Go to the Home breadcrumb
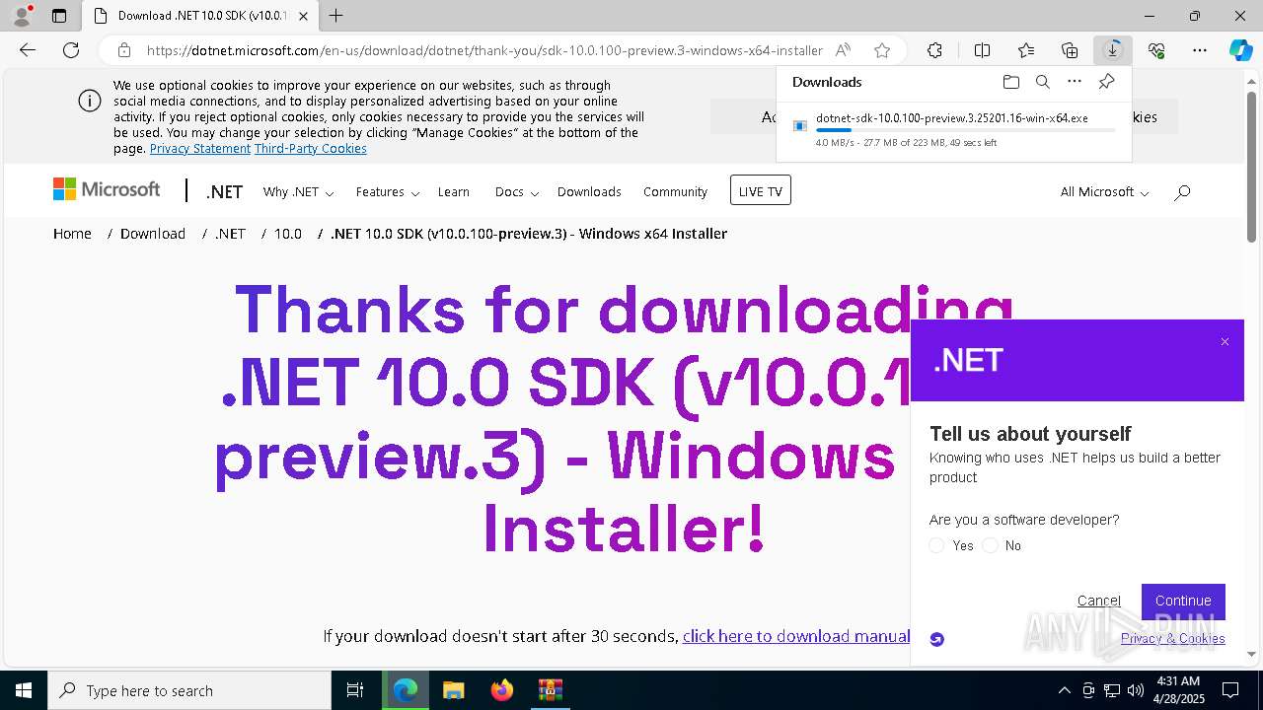Image resolution: width=1263 pixels, height=710 pixels. pos(72,234)
